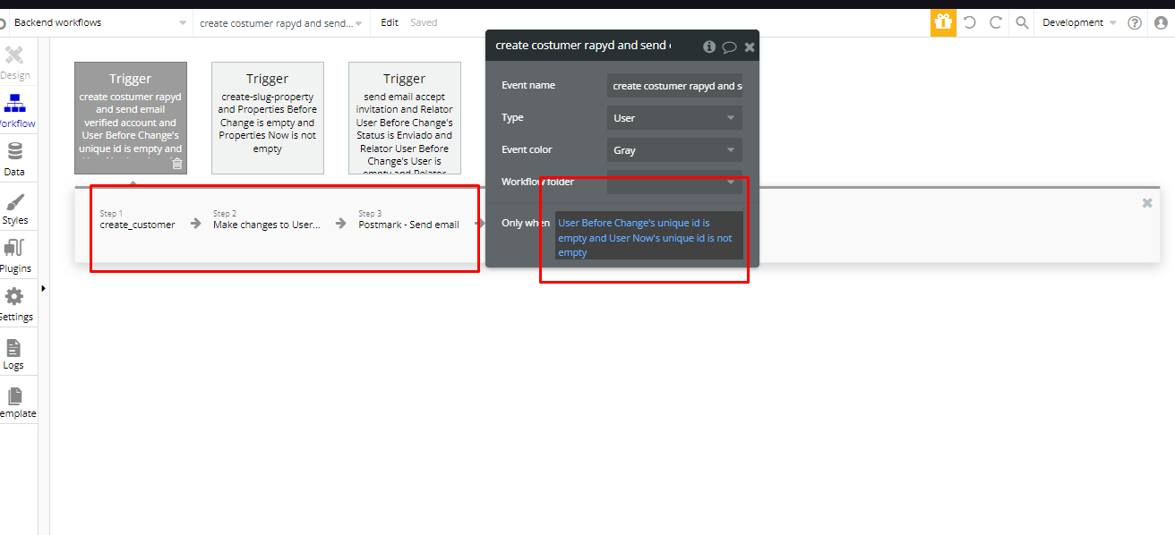This screenshot has height=535, width=1175.
Task: Open the Event color dropdown showing Gray
Action: 674,149
